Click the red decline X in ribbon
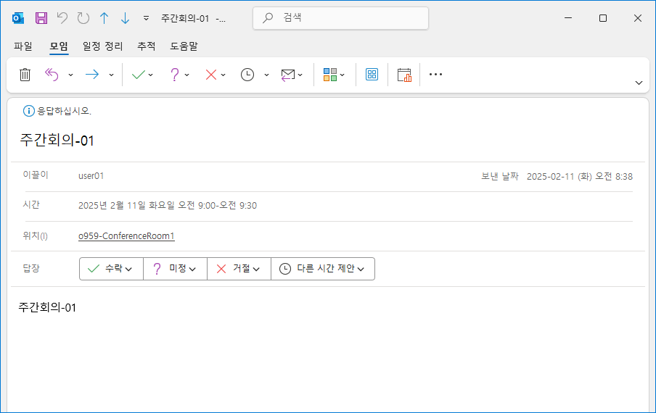 point(211,75)
